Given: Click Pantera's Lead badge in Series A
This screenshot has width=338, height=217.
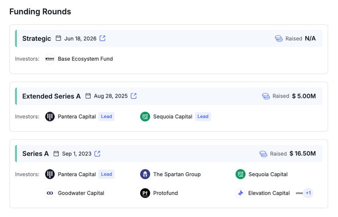Looking at the screenshot, I should click(x=106, y=174).
